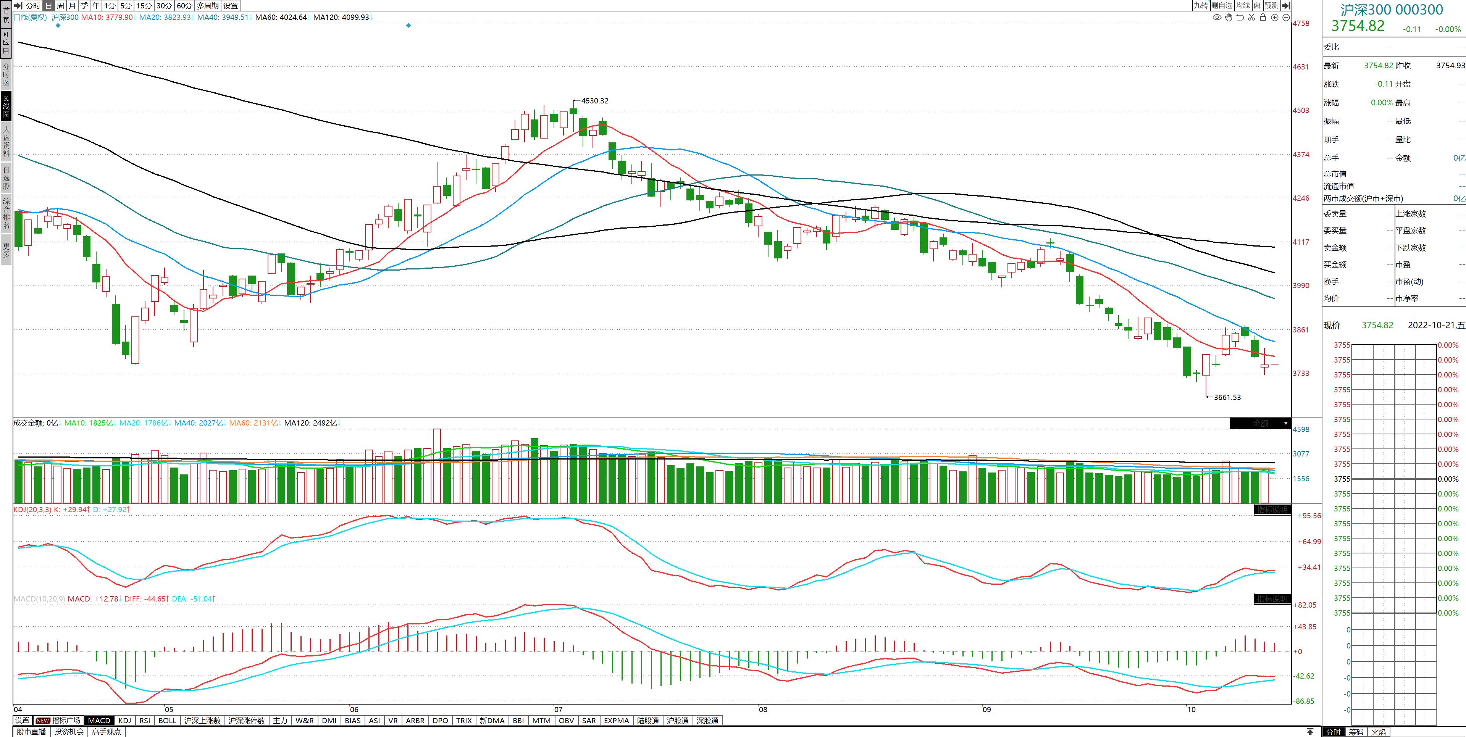Select the hand pan tool icon
This screenshot has width=1466, height=737.
click(1229, 18)
